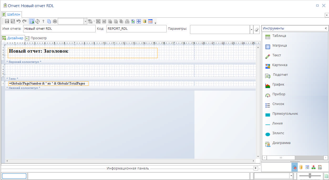329x180 pixels.
Task: Open the status bar dropdown list
Action: tap(291, 176)
